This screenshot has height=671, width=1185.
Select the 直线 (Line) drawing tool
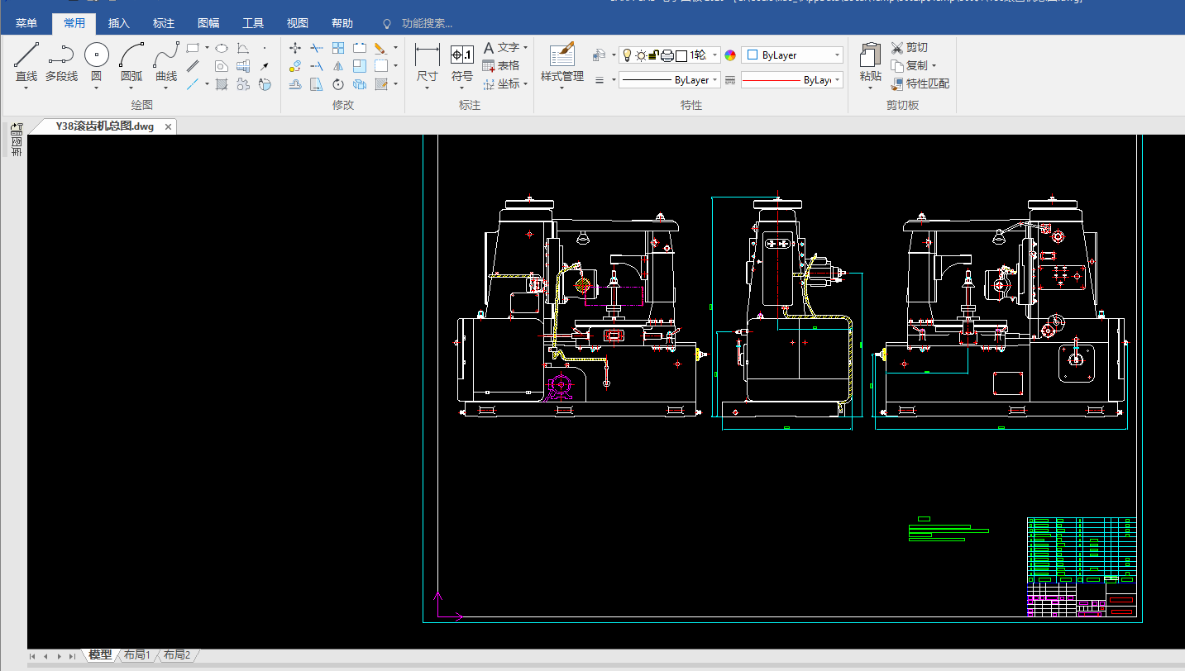point(26,63)
